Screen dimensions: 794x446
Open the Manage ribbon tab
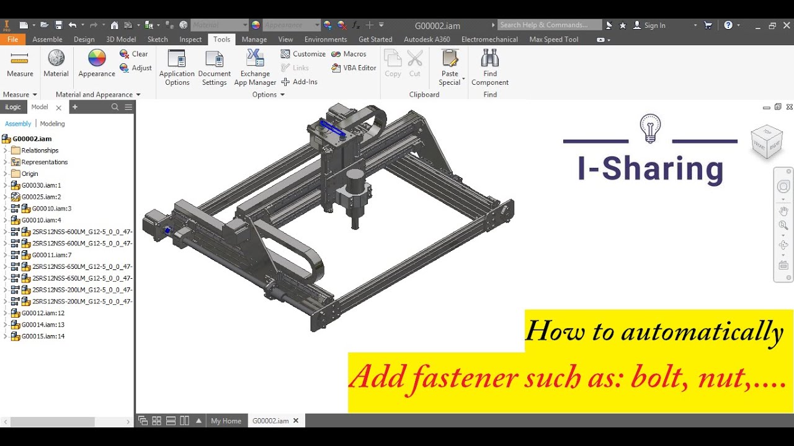coord(254,39)
